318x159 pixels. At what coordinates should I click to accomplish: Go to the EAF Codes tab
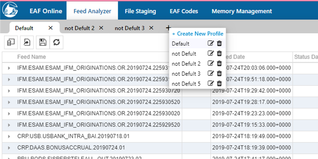184,11
